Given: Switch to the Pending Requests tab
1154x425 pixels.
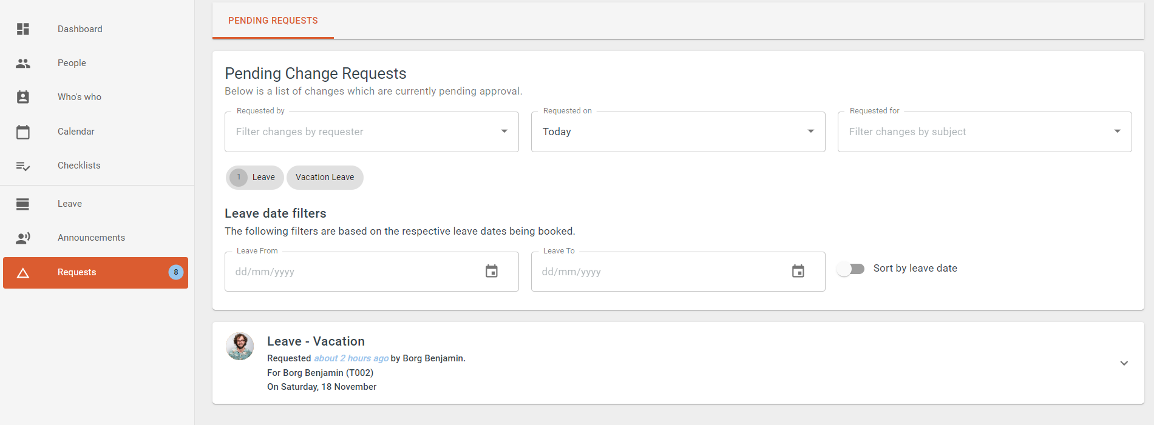Looking at the screenshot, I should pos(273,21).
